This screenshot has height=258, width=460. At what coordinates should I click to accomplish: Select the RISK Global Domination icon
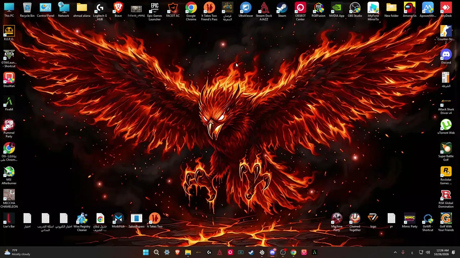click(446, 199)
